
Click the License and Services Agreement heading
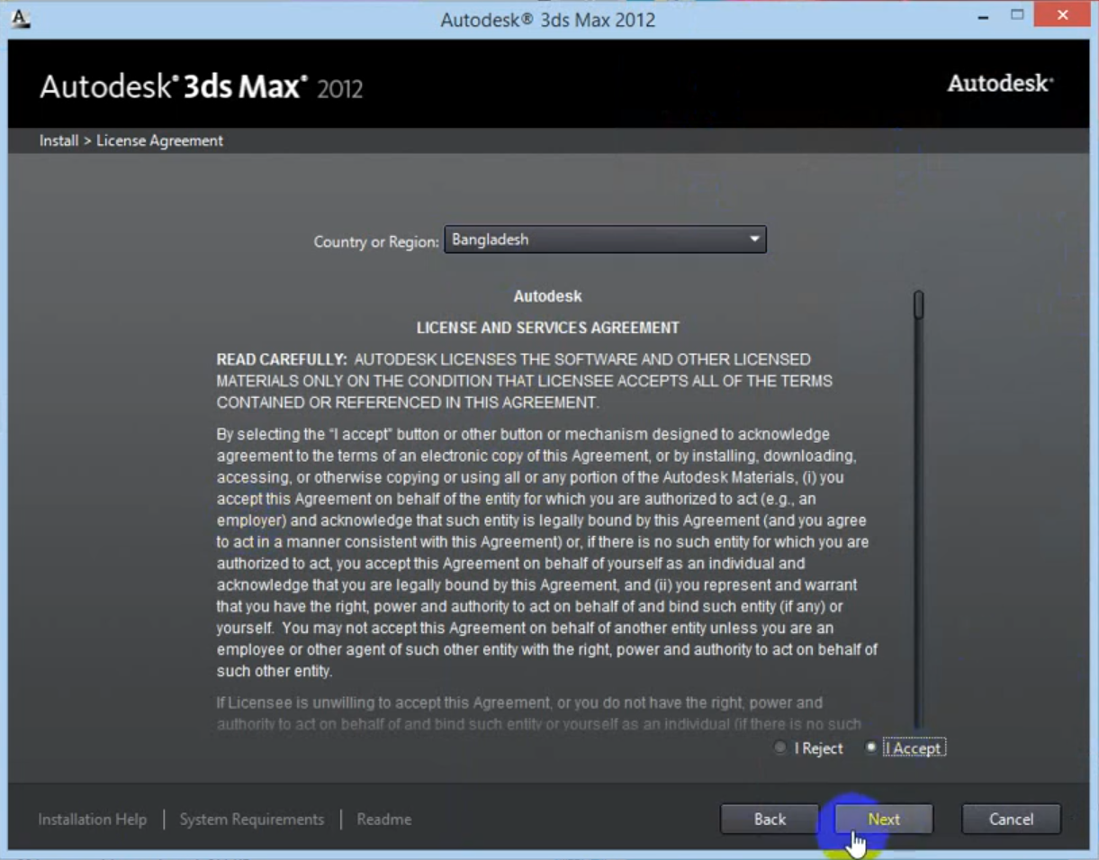click(x=547, y=328)
